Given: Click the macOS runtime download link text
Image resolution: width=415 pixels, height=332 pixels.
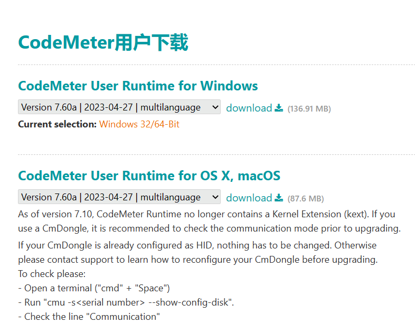Looking at the screenshot, I should coord(249,198).
